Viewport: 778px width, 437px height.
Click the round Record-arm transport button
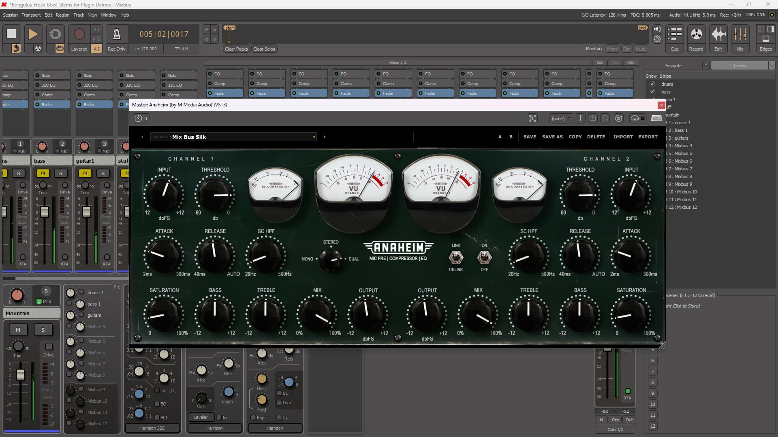(x=79, y=34)
